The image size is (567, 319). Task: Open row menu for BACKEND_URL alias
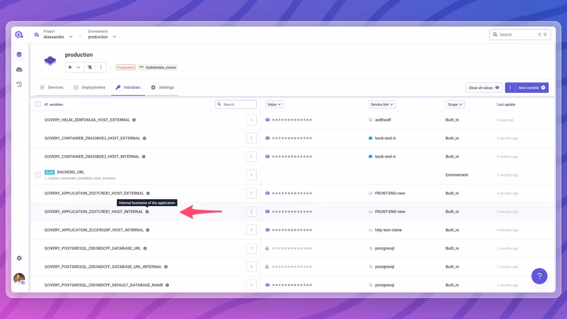tap(251, 175)
